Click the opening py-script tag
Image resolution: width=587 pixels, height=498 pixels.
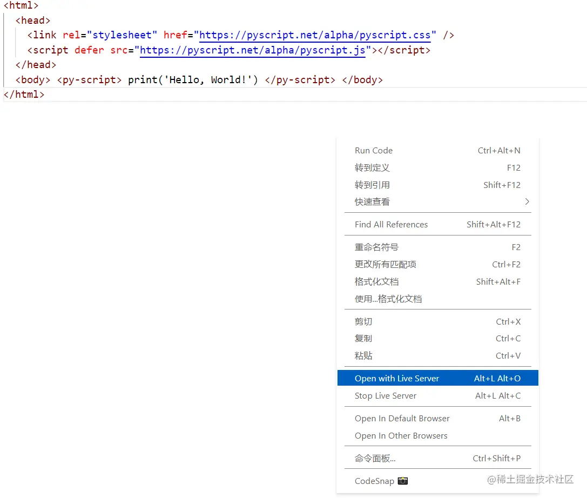(x=89, y=80)
